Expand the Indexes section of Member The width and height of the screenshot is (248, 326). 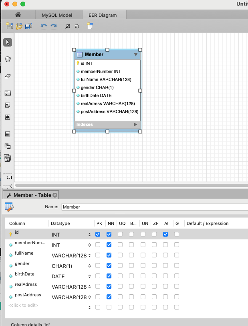135,124
